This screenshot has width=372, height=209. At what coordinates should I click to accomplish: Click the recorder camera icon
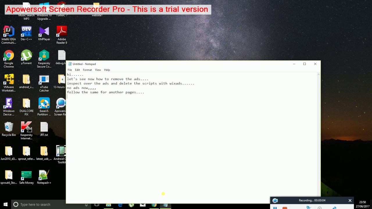pyautogui.click(x=275, y=200)
